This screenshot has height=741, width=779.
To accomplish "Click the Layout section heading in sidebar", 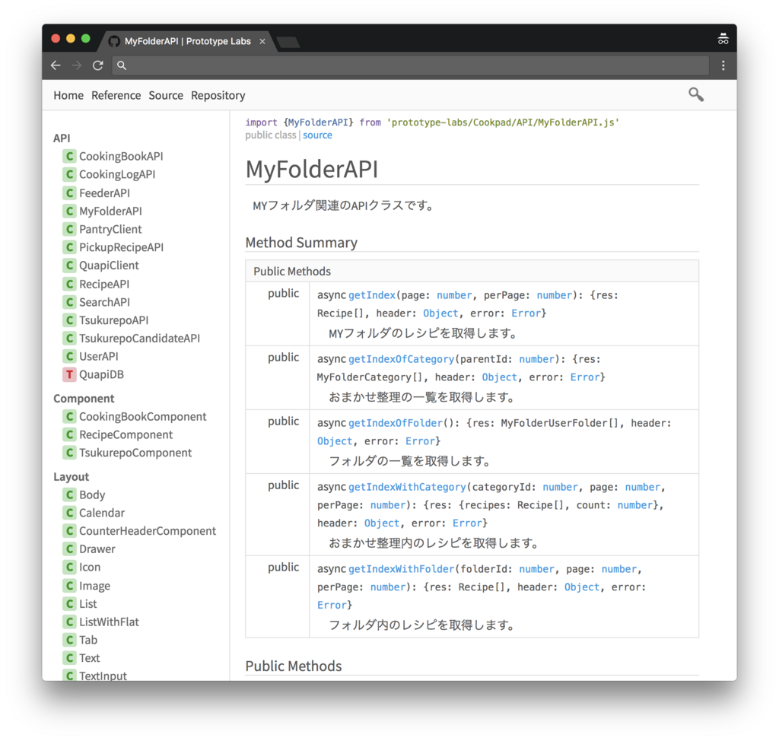I will coord(71,476).
